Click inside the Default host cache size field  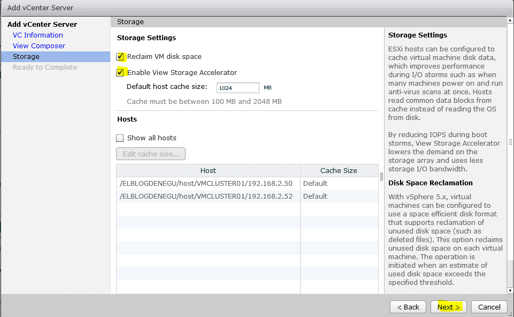pyautogui.click(x=237, y=87)
